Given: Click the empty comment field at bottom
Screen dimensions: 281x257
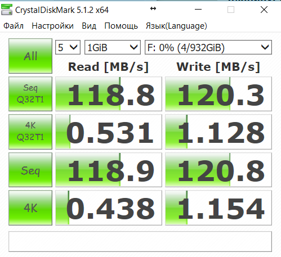Looking at the screenshot, I should click(x=140, y=241).
